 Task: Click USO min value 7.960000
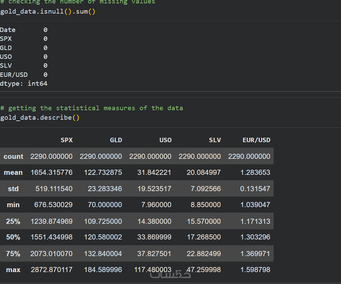[156, 205]
